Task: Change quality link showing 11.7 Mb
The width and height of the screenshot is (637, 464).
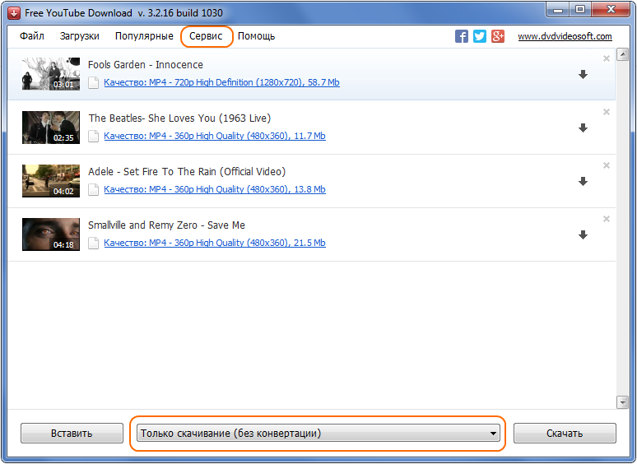Action: [x=215, y=136]
